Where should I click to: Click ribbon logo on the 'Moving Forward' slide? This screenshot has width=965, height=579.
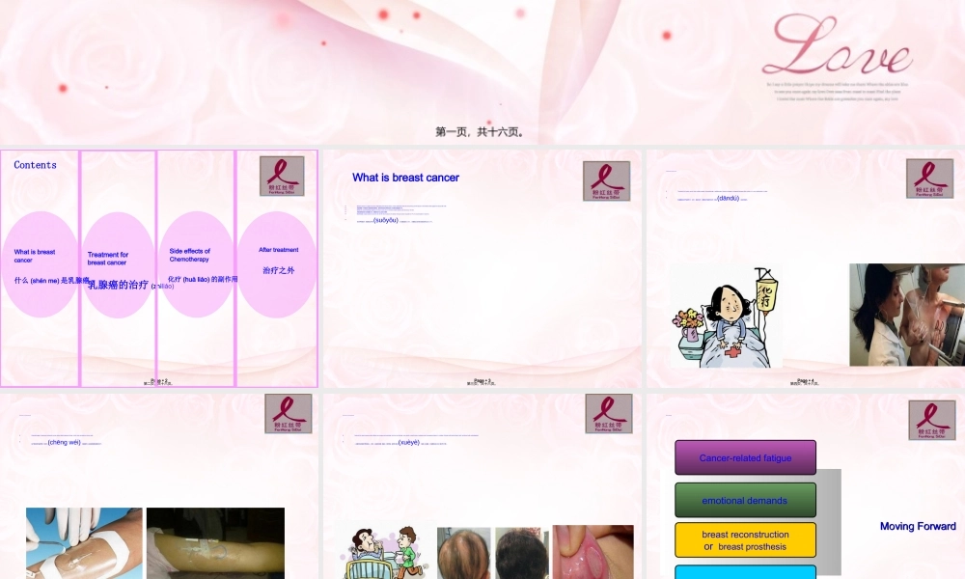(931, 420)
